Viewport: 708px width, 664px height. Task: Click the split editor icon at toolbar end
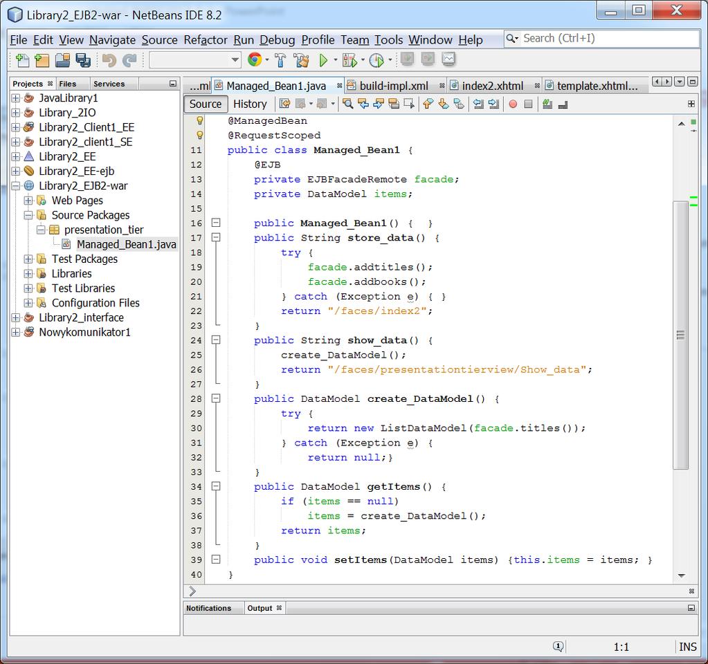[691, 104]
